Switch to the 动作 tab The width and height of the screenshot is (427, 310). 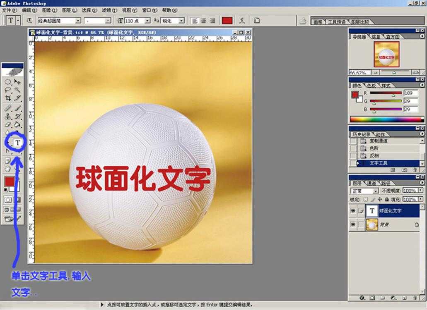(x=380, y=134)
